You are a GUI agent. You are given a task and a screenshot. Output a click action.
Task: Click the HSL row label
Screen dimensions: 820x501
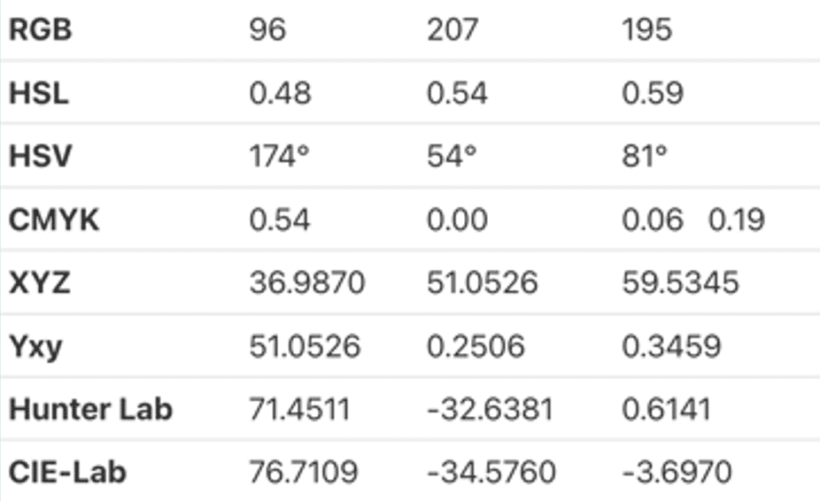click(39, 94)
